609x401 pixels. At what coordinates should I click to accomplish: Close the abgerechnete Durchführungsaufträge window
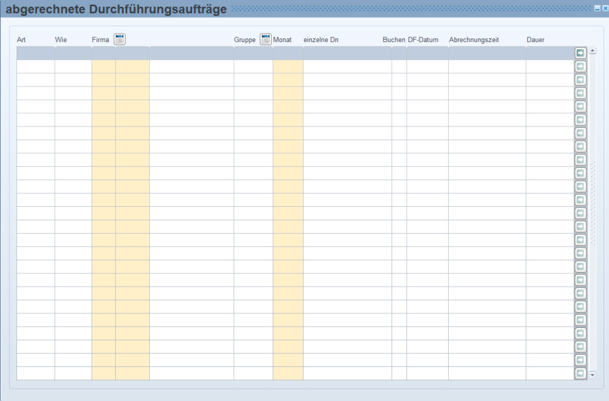pyautogui.click(x=605, y=9)
